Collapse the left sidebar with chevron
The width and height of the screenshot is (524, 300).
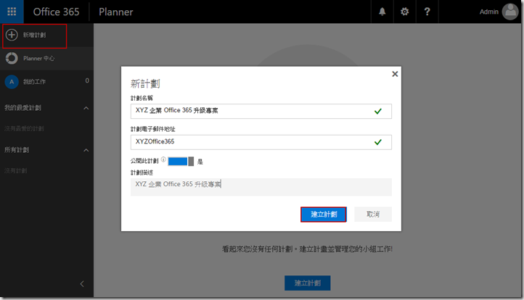pyautogui.click(x=82, y=283)
